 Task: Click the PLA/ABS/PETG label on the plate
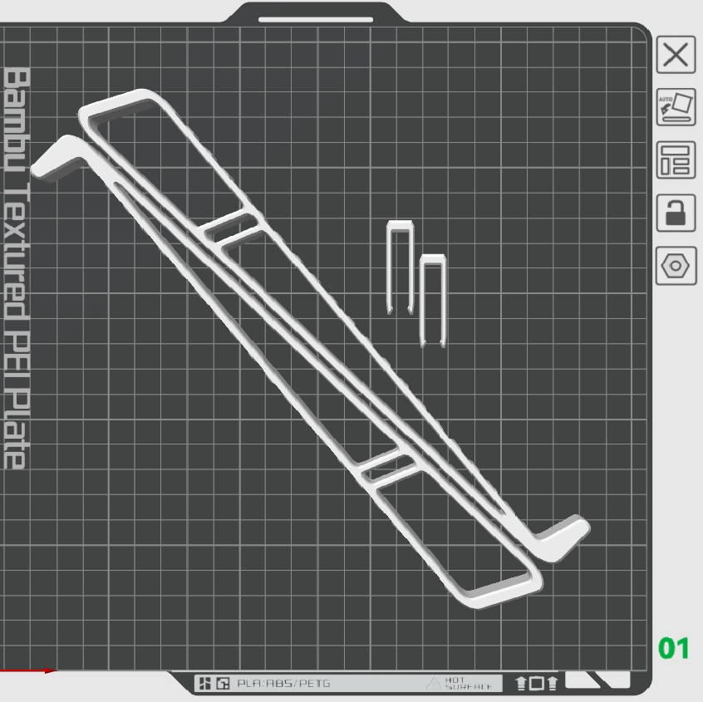pyautogui.click(x=283, y=684)
